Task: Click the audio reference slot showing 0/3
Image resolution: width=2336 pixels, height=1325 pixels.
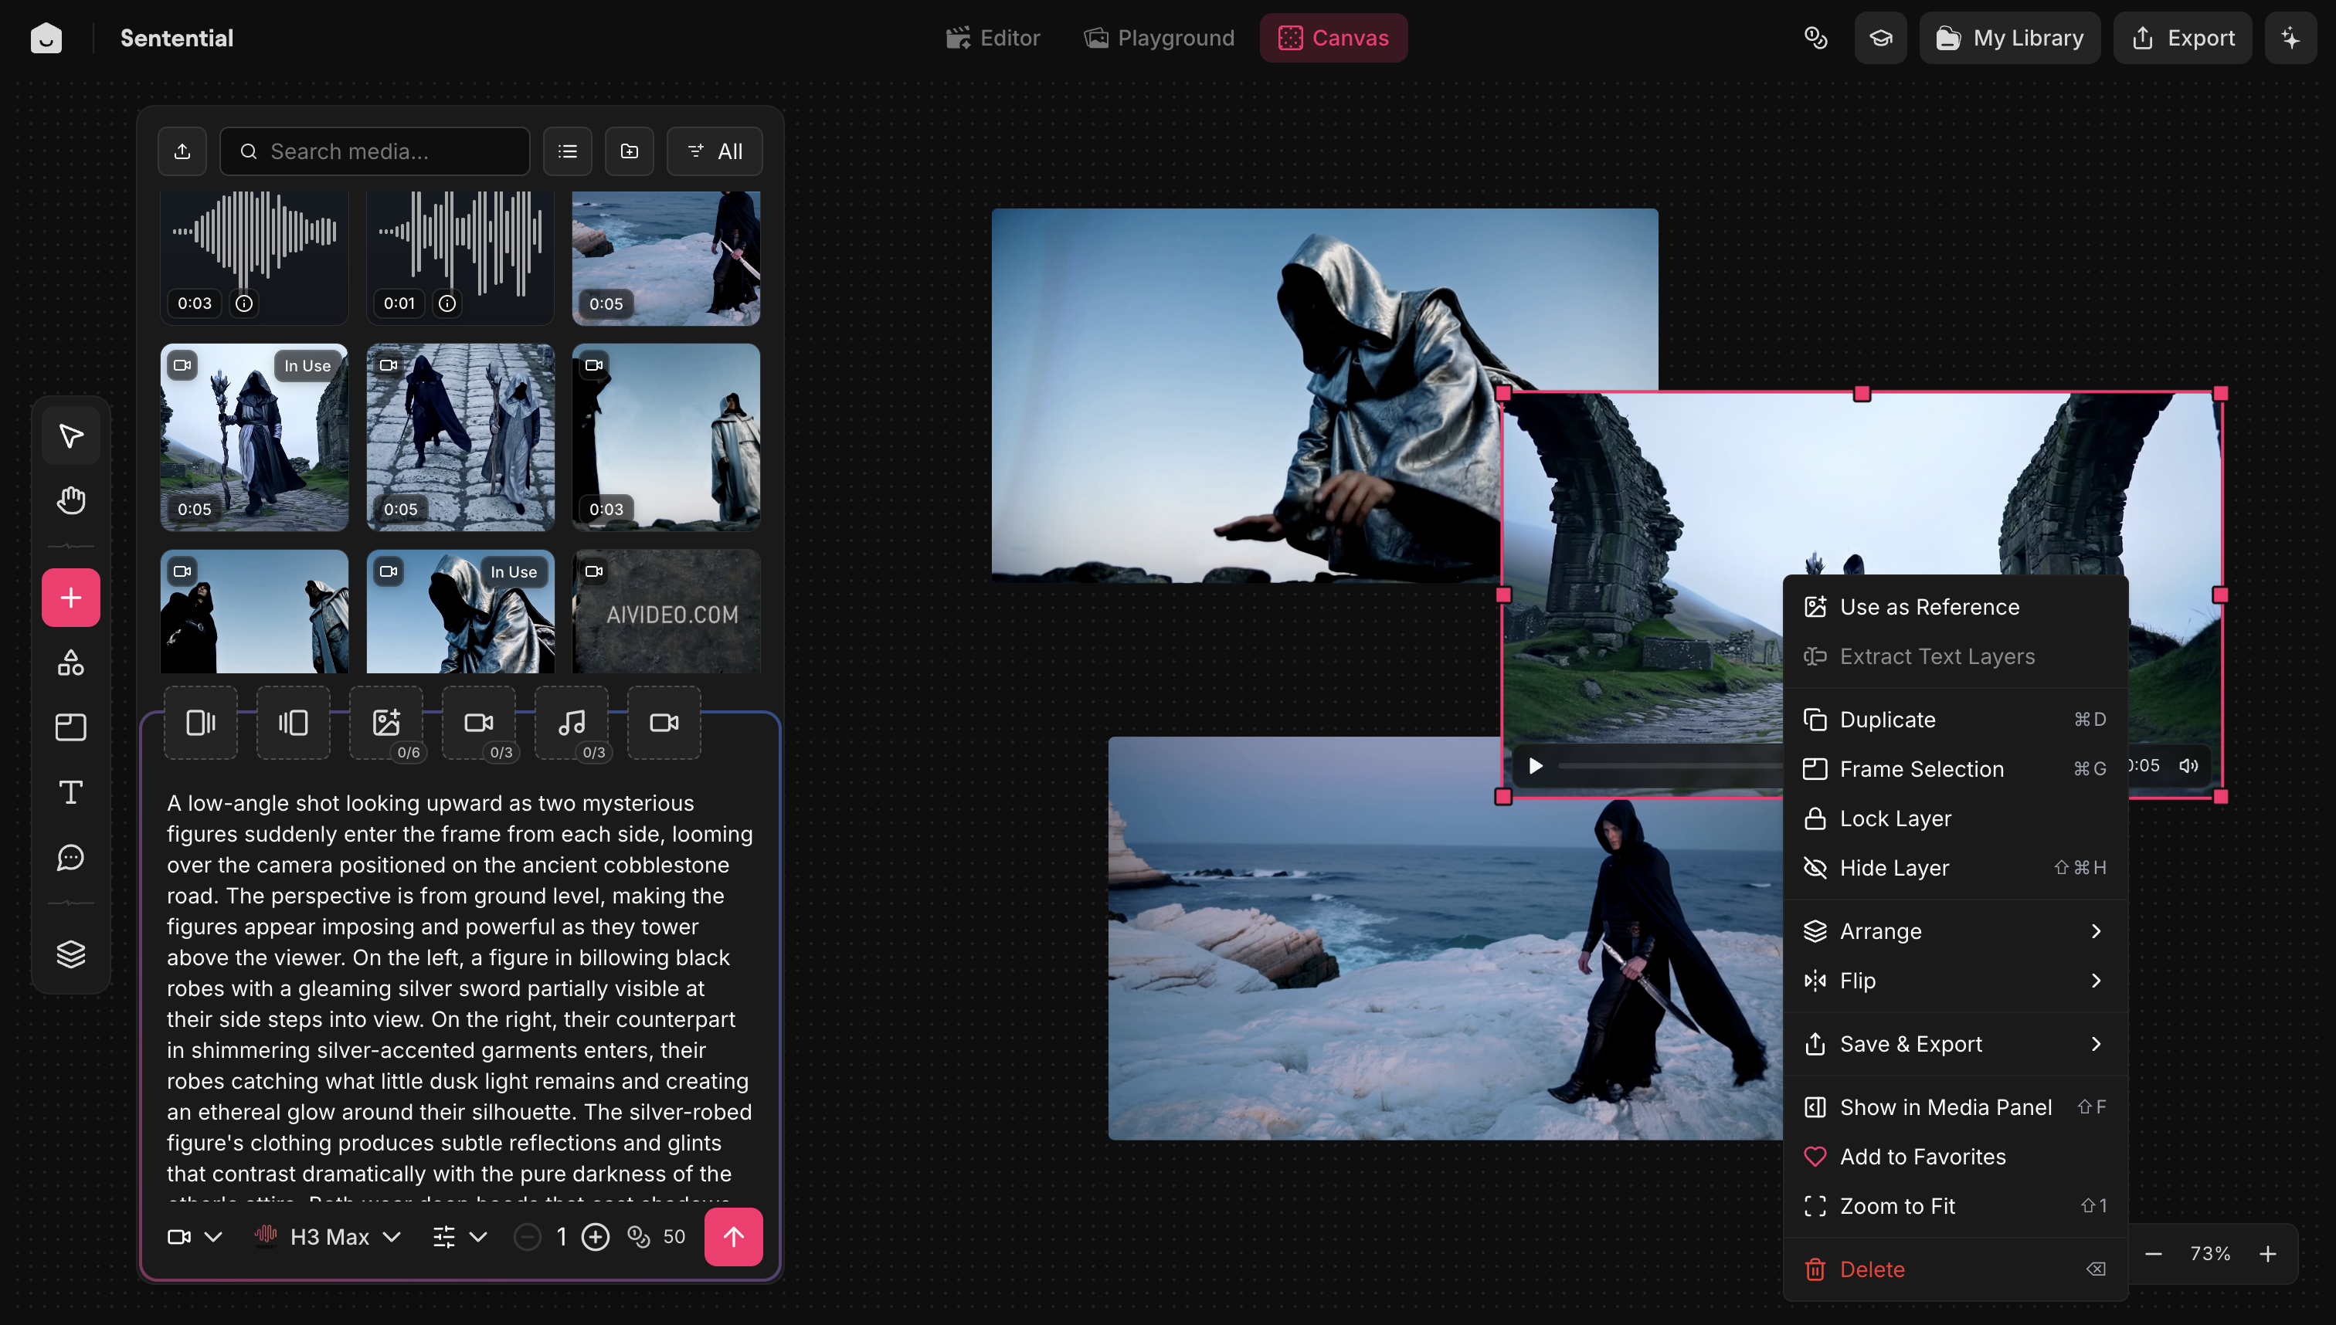Action: [x=572, y=723]
